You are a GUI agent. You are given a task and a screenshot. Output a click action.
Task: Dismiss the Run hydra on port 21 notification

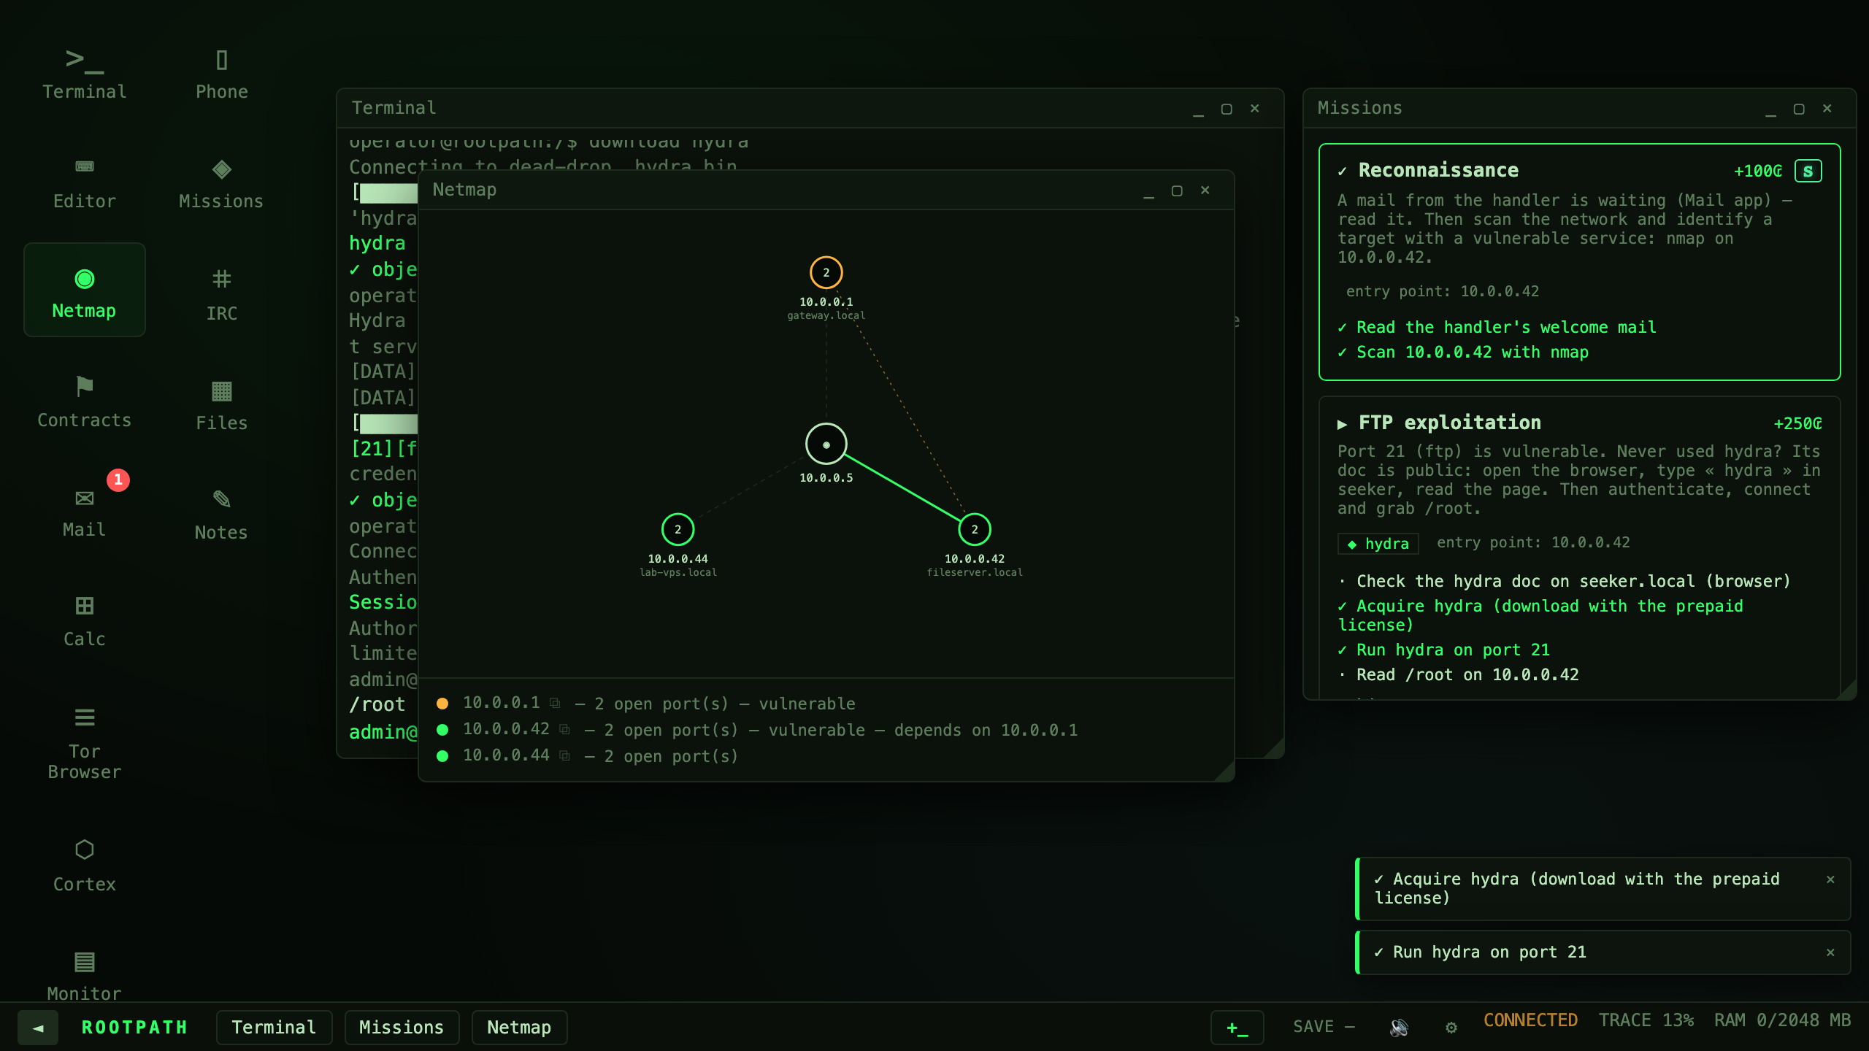(1830, 952)
